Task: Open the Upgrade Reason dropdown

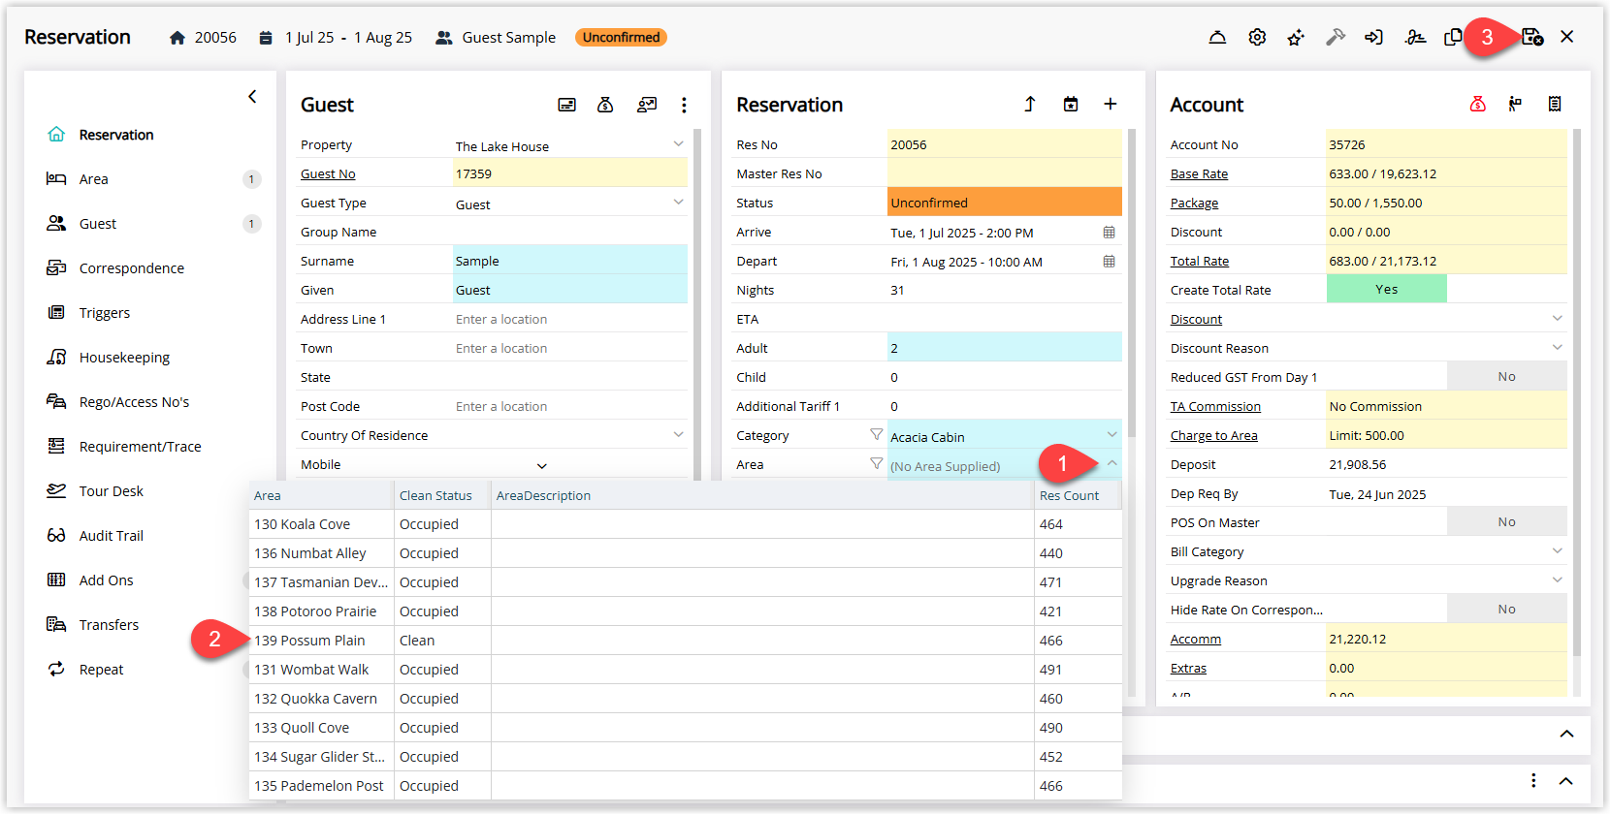Action: pos(1557,580)
